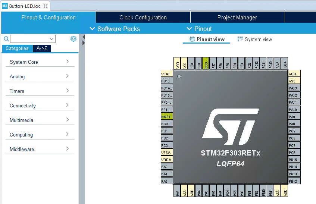The width and height of the screenshot is (316, 204).
Task: Click the VSSA pin
Action: point(167,153)
